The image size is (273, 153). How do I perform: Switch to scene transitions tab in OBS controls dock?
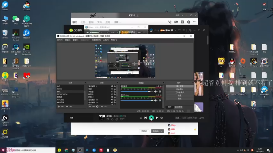coord(178,107)
